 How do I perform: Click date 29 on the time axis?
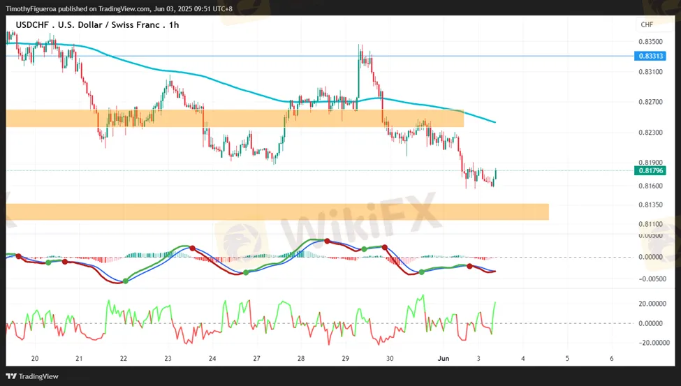[x=346, y=358]
